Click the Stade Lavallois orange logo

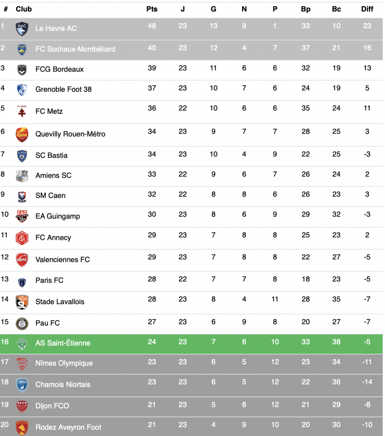[22, 302]
